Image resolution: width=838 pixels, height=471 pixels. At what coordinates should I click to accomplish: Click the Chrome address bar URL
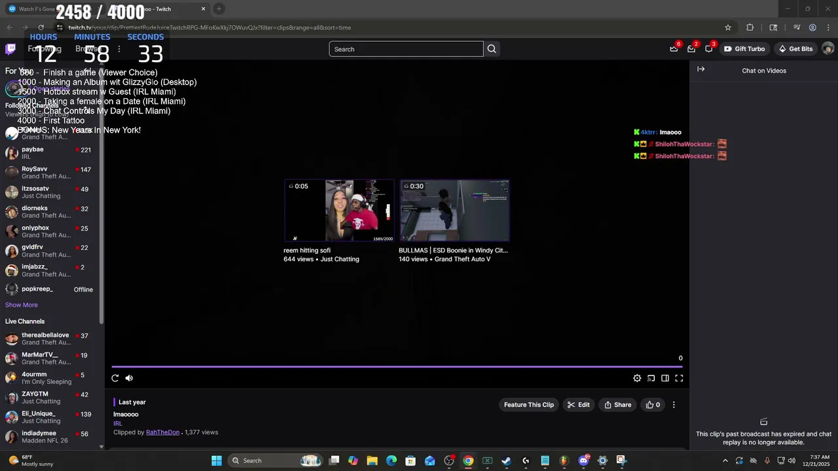(209, 27)
